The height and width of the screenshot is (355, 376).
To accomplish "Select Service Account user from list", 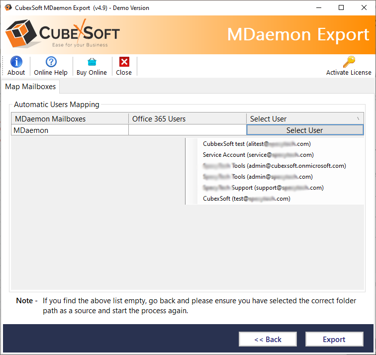I will [258, 155].
